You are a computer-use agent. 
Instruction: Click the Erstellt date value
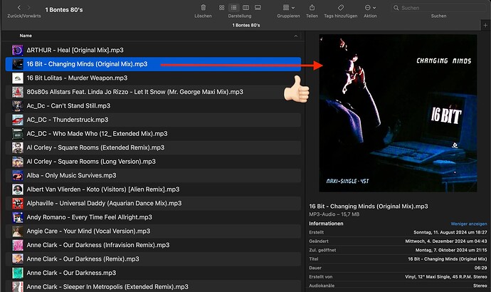point(450,232)
